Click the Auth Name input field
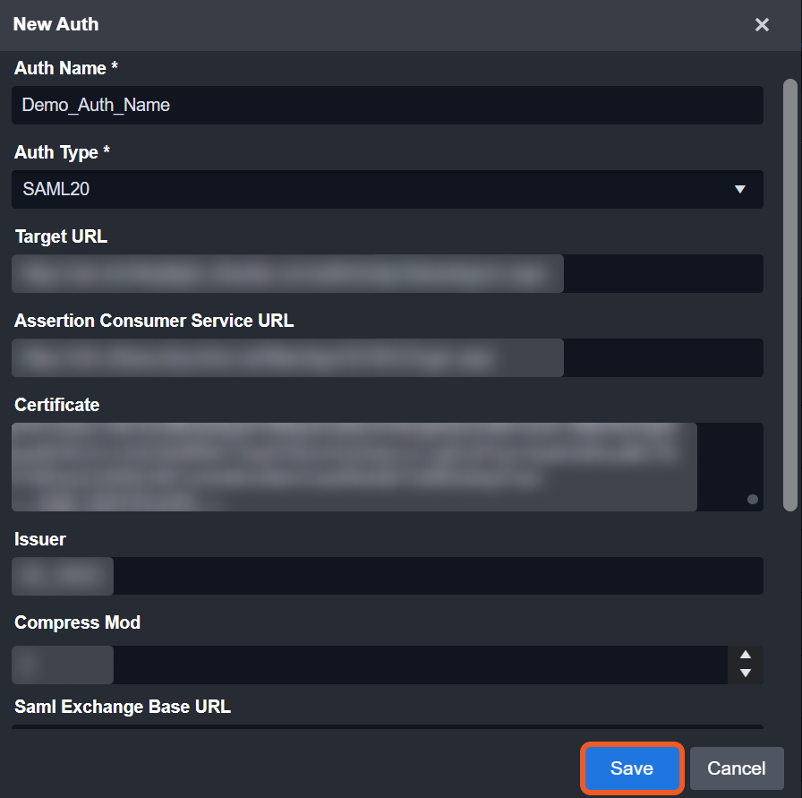 pos(387,105)
